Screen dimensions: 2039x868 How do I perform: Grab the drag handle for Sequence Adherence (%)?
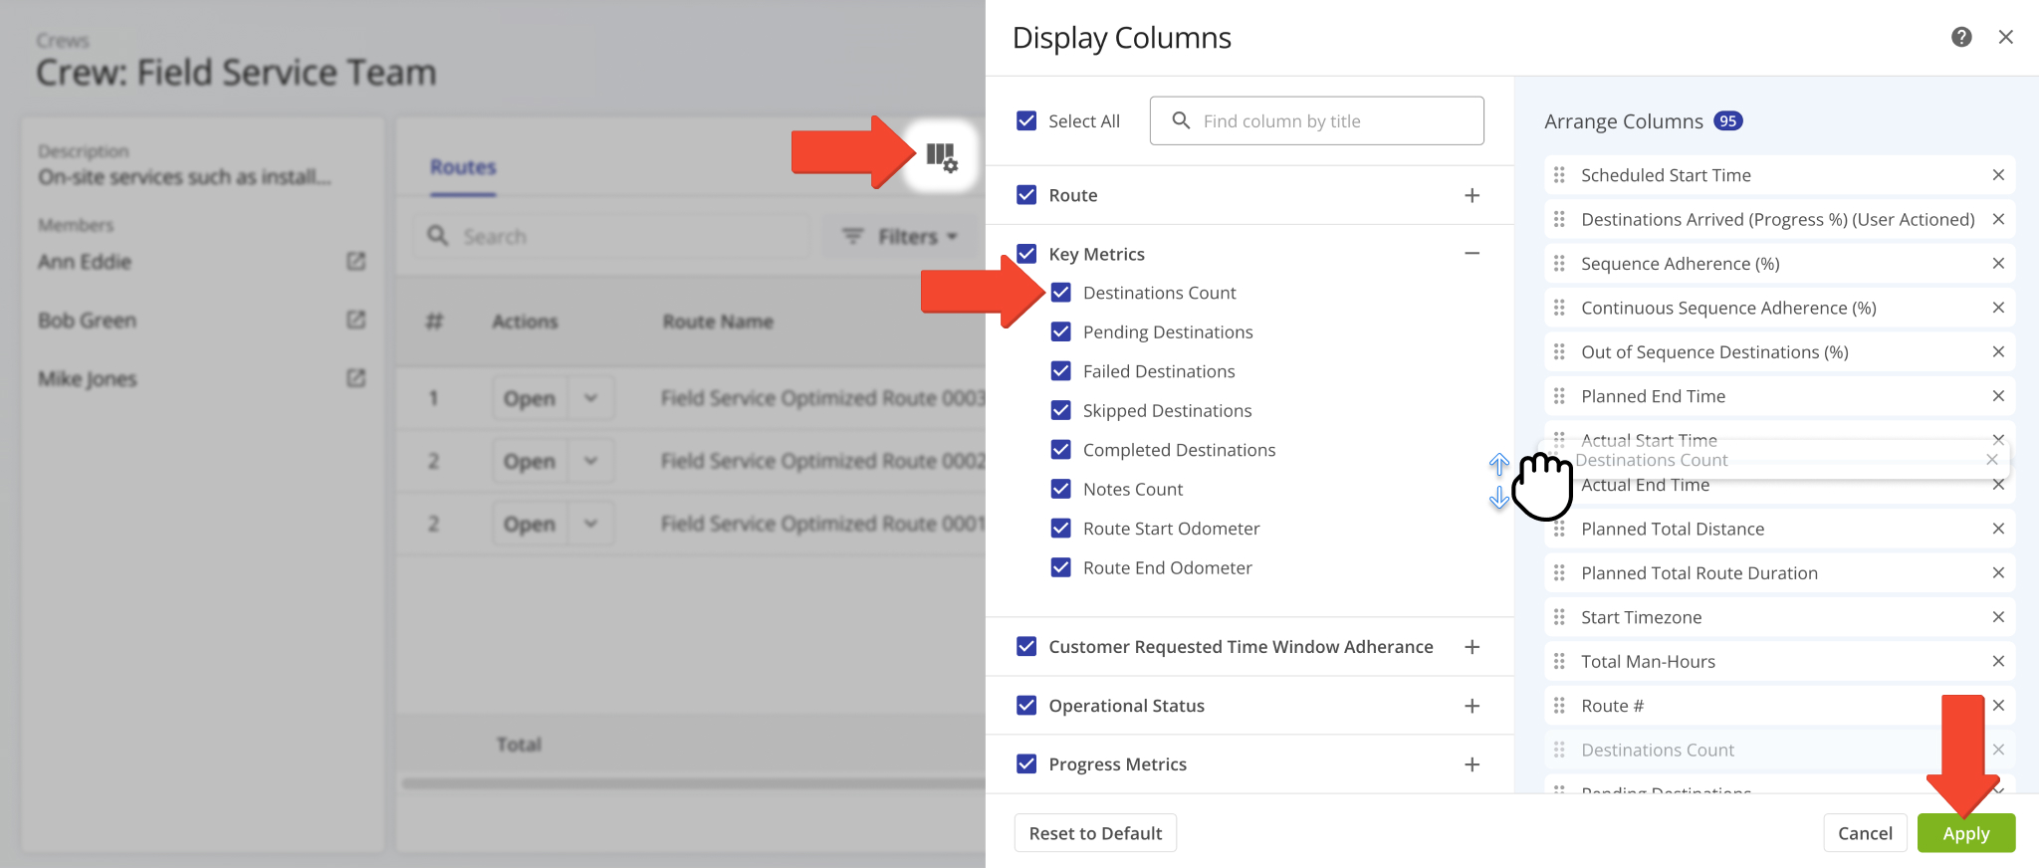(1559, 264)
